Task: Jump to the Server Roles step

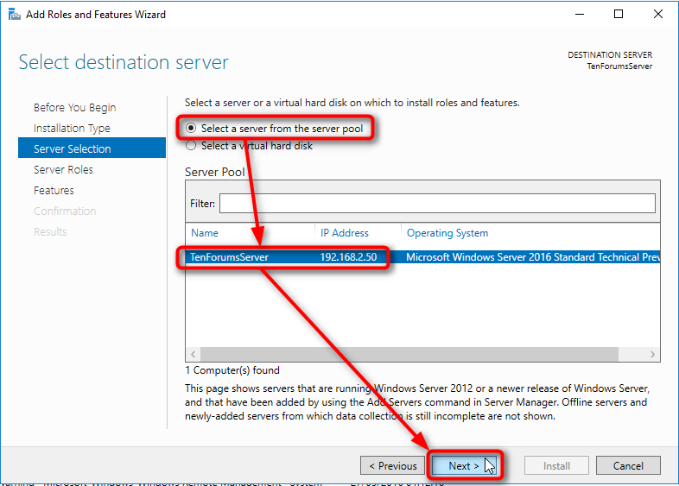Action: (63, 170)
